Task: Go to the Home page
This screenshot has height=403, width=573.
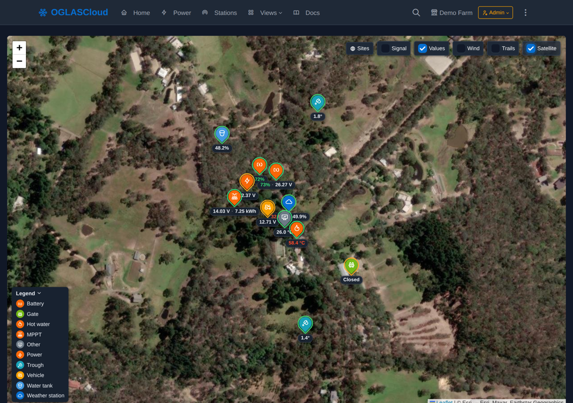Action: (x=136, y=13)
